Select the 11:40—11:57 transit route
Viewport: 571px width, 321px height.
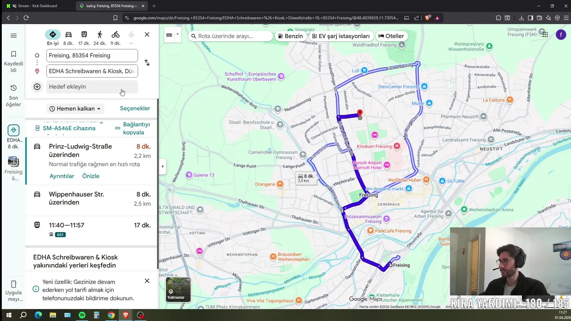pos(92,230)
